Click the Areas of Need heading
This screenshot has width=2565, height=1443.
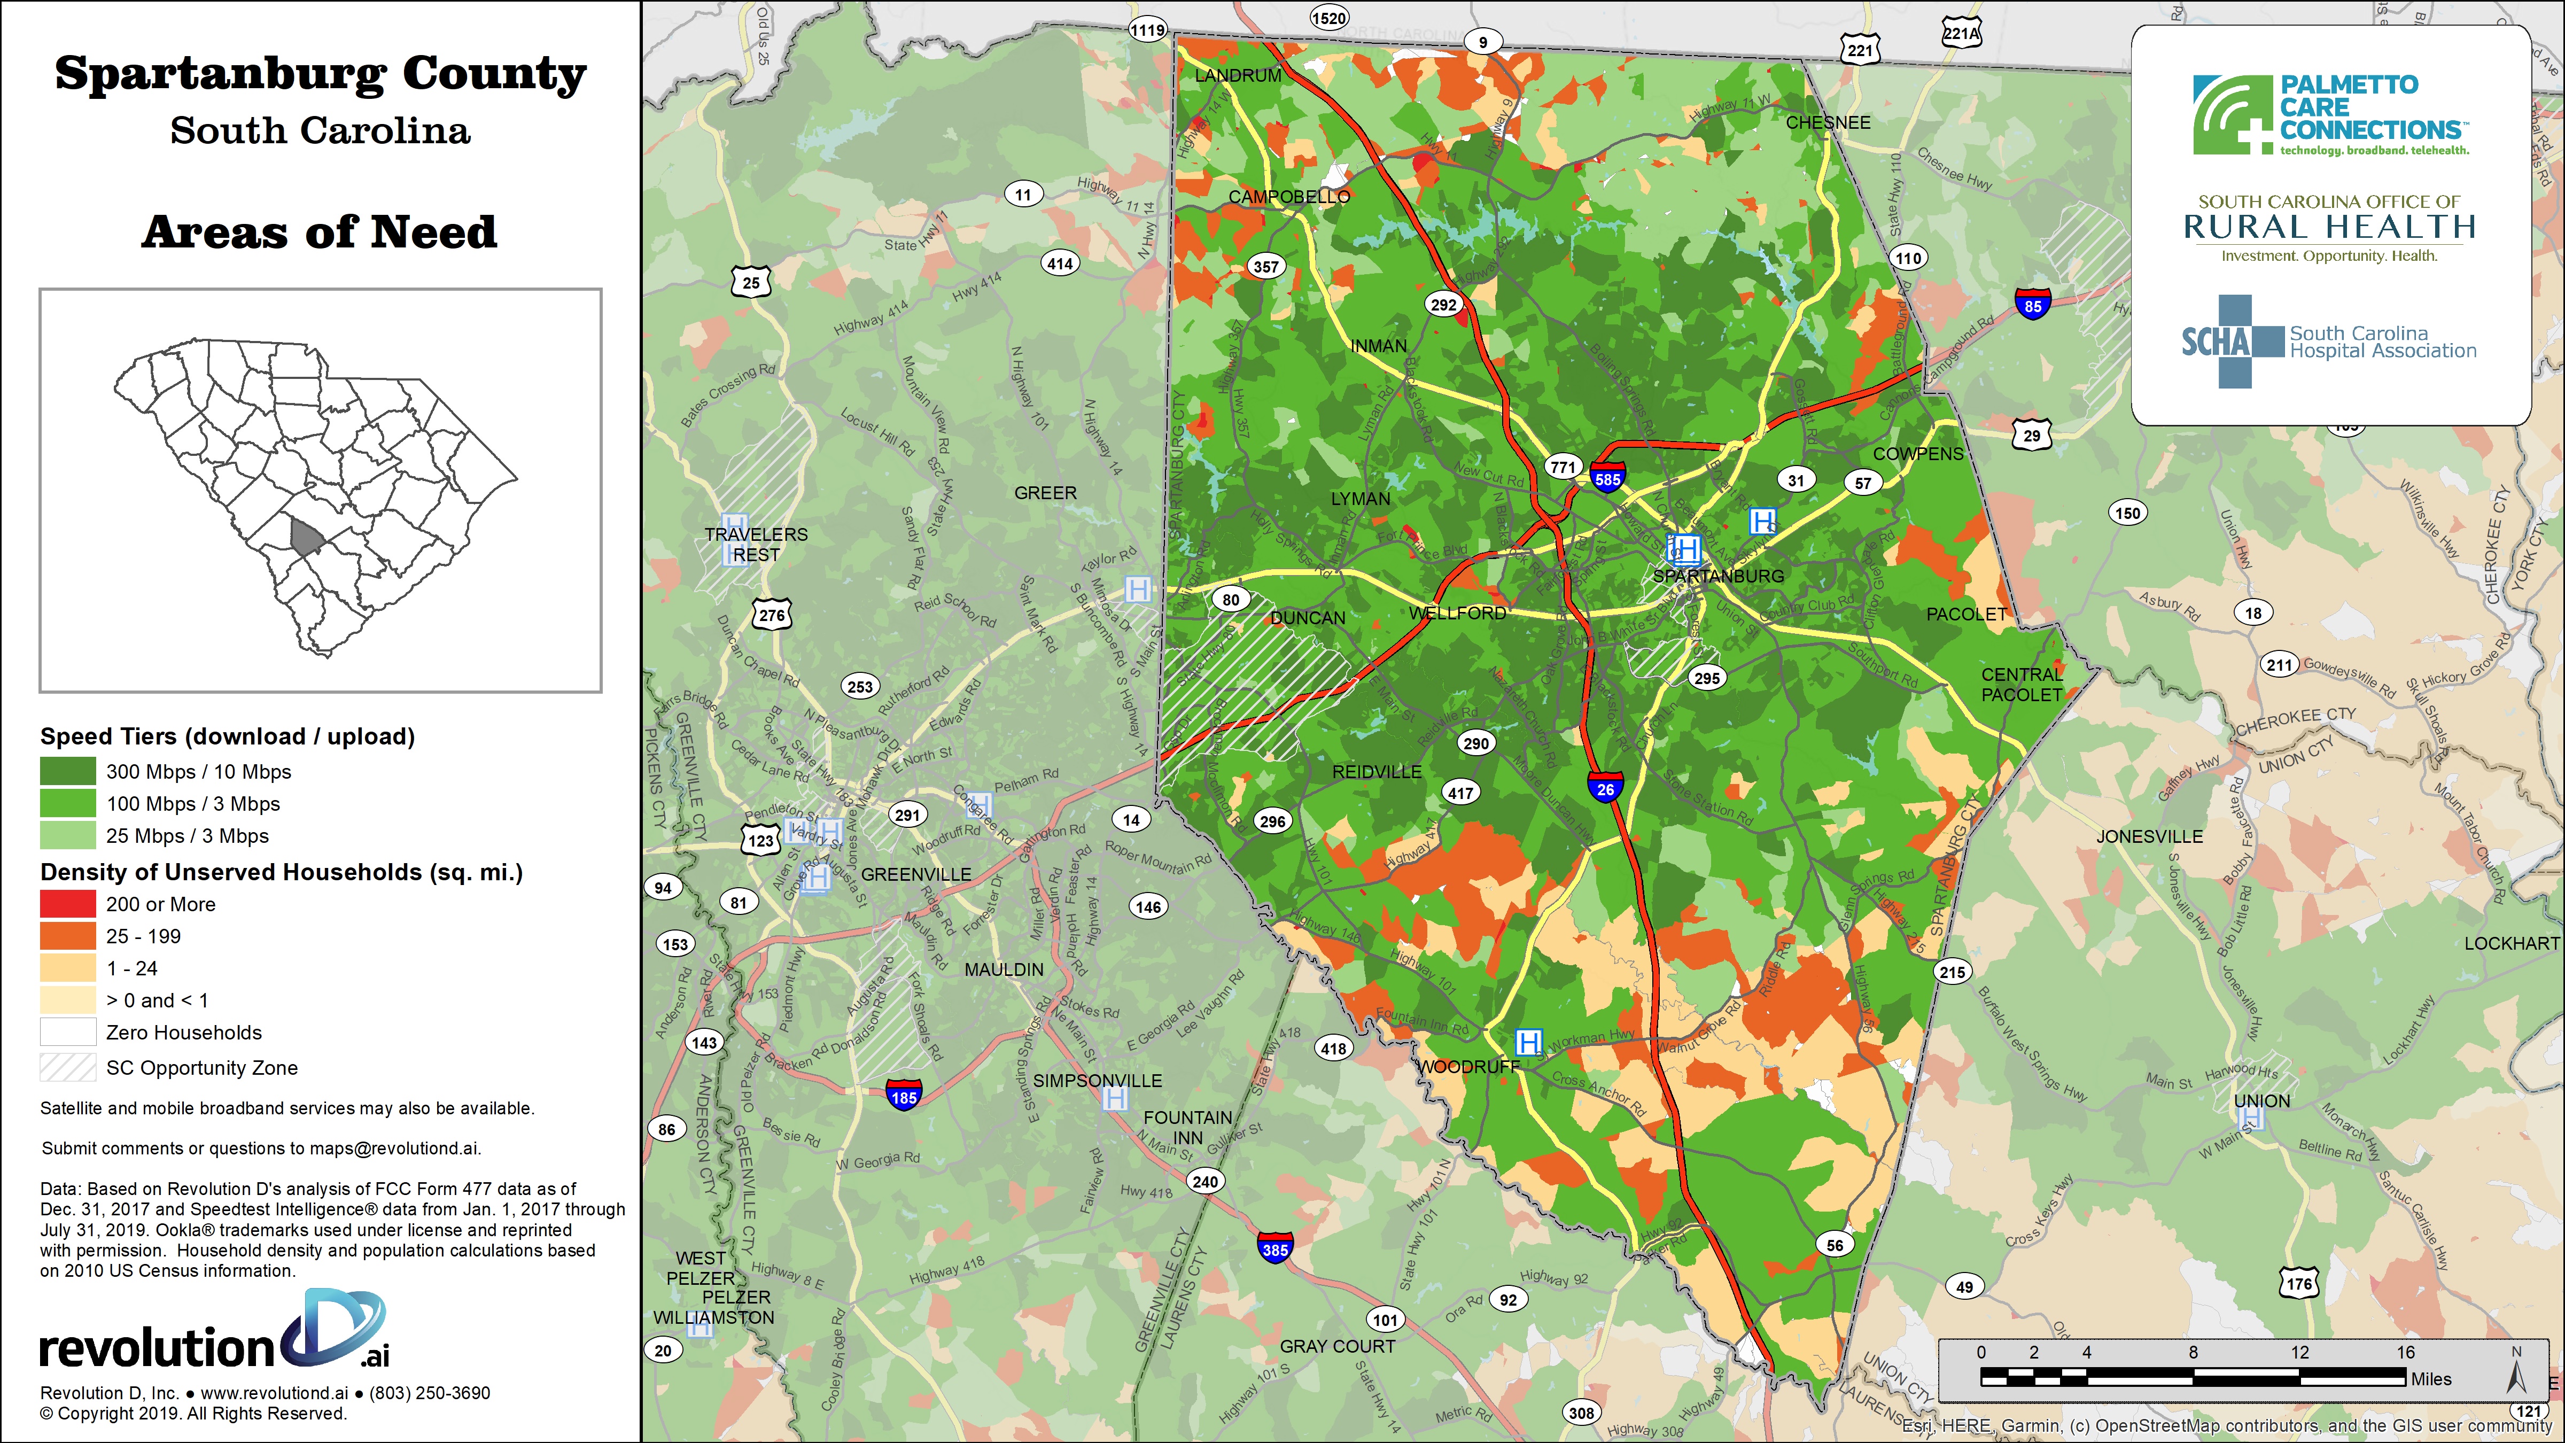coord(318,231)
